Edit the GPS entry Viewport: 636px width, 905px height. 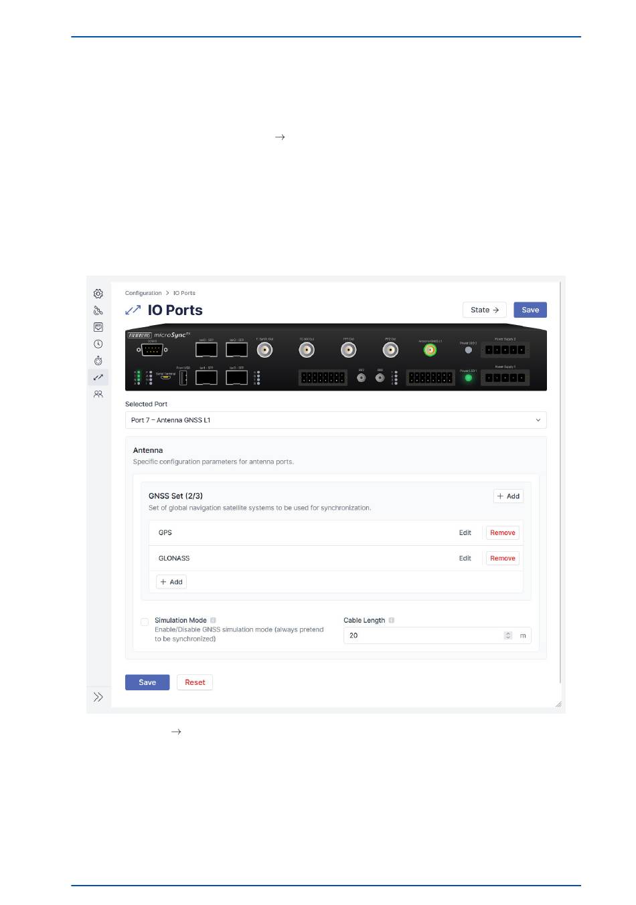coord(465,533)
